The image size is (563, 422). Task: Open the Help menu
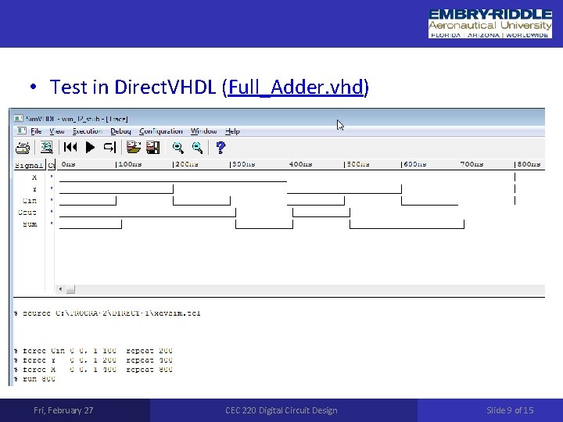click(x=232, y=131)
